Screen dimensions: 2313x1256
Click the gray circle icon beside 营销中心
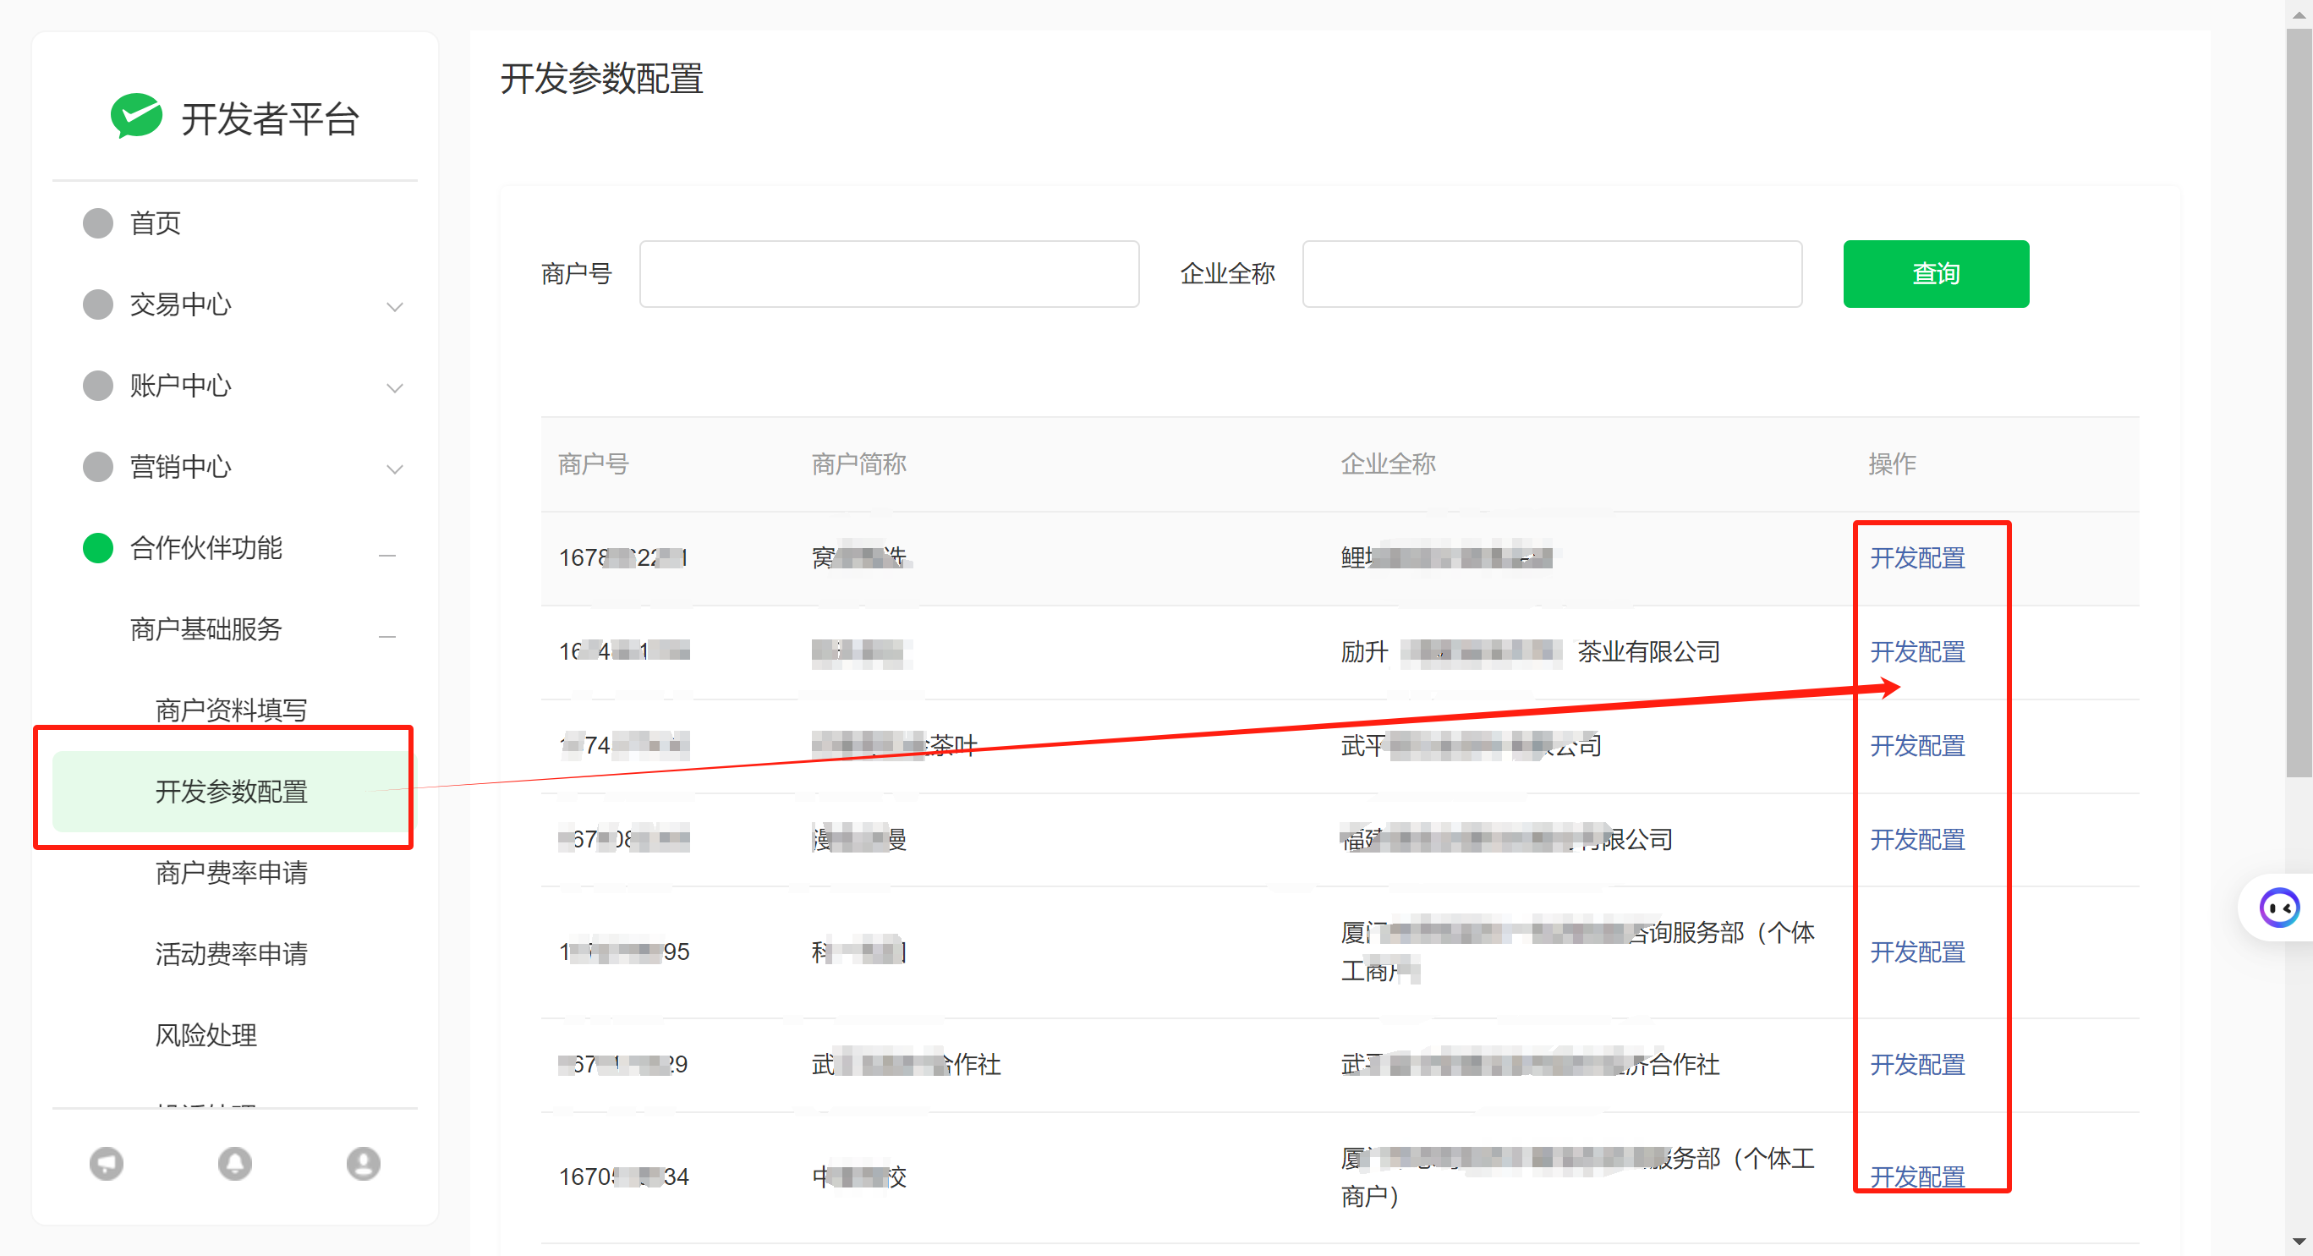click(x=98, y=467)
